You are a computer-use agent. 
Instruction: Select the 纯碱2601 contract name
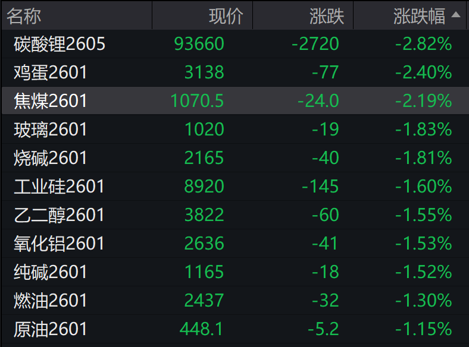51,272
